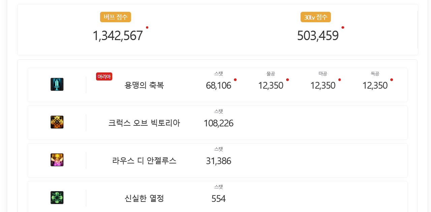
Task: Click the red dot next to 독공 12,350
Action: pyautogui.click(x=392, y=80)
